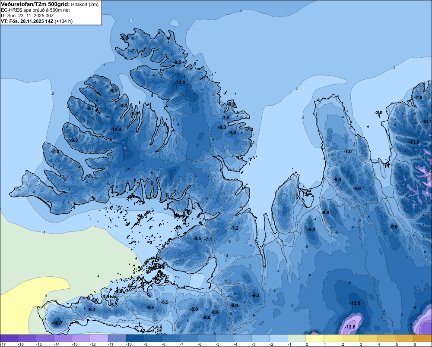Click the legend swatch between 2 and 3
This screenshot has height=347, width=432.
(351, 338)
